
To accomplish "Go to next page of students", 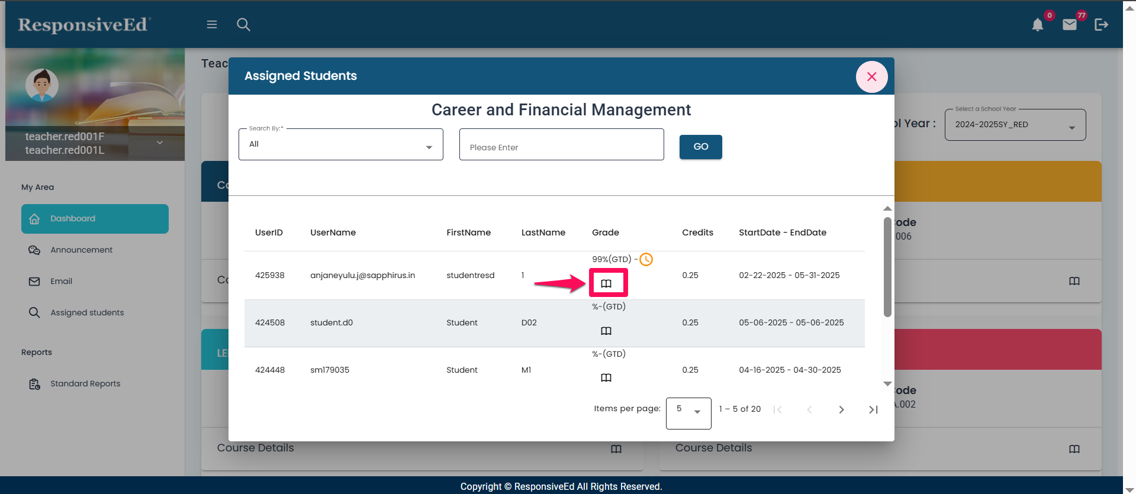I will [x=841, y=409].
